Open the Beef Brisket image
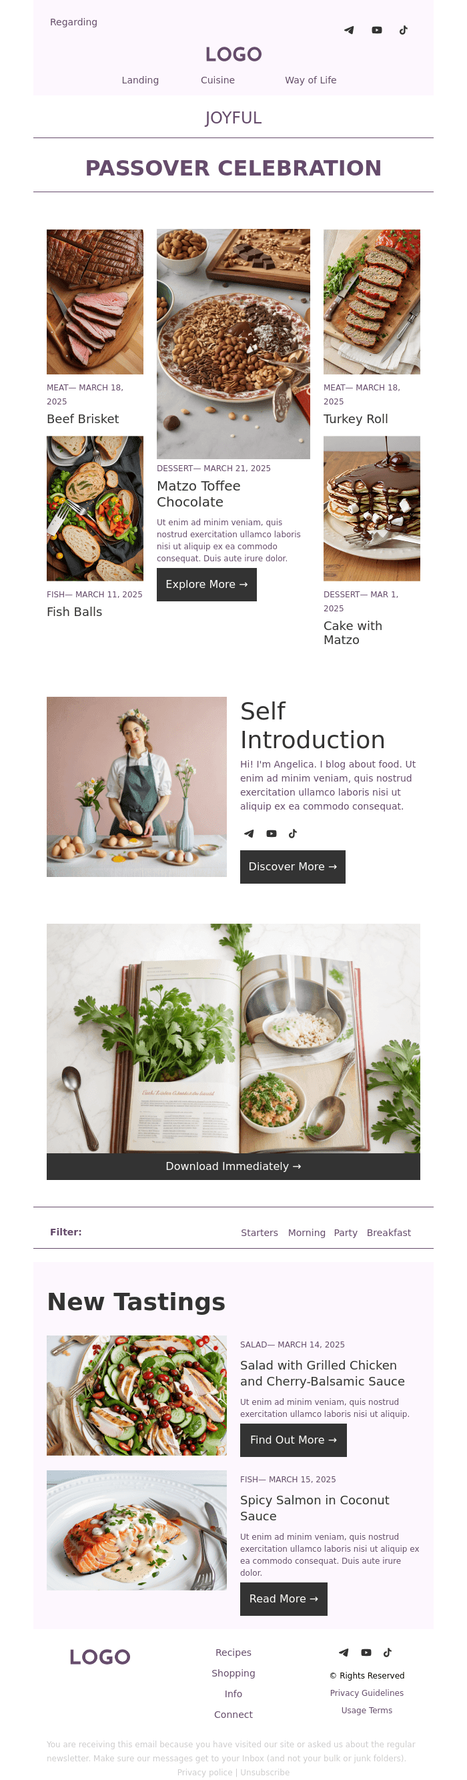 95,302
